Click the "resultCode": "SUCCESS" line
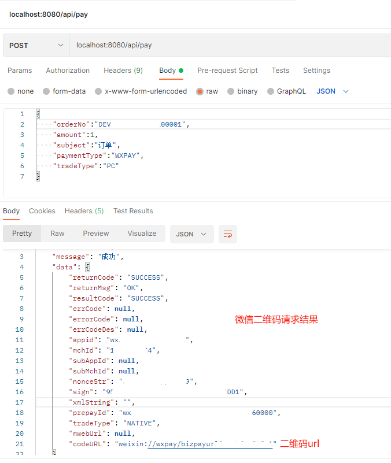This screenshot has height=463, width=391. click(118, 298)
